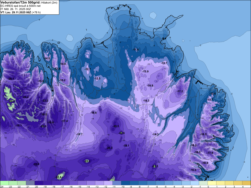Click the temperature value -16.6 on the map

pyautogui.click(x=193, y=170)
